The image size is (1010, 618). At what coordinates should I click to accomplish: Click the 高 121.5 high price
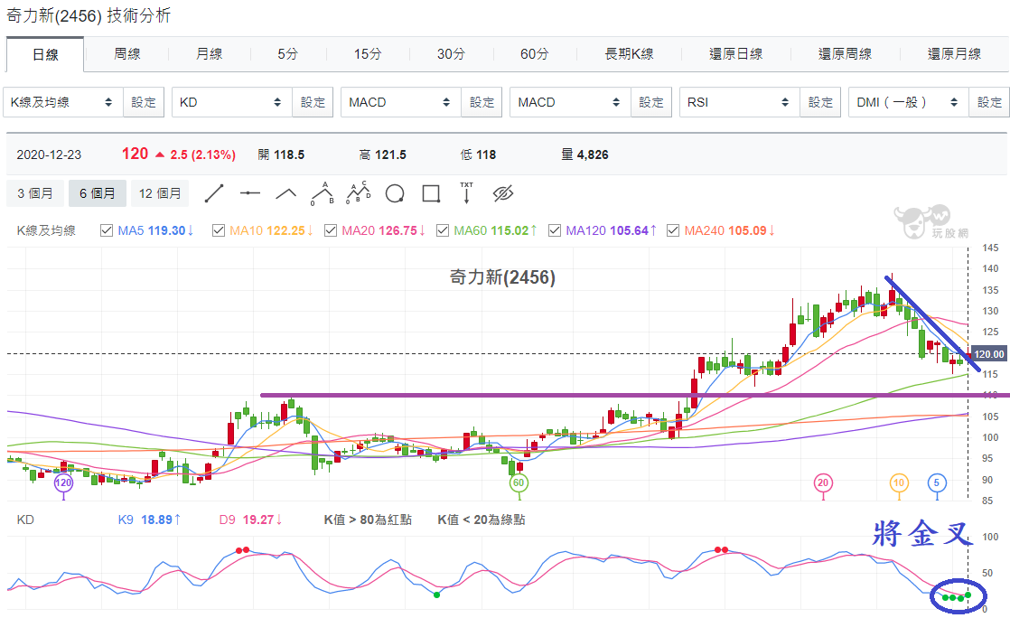click(x=383, y=154)
